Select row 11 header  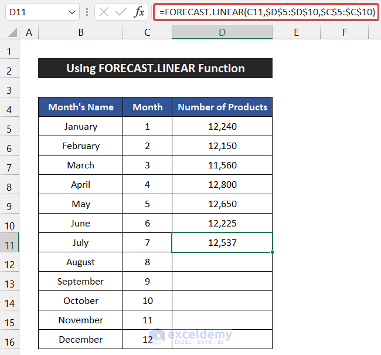pos(9,242)
